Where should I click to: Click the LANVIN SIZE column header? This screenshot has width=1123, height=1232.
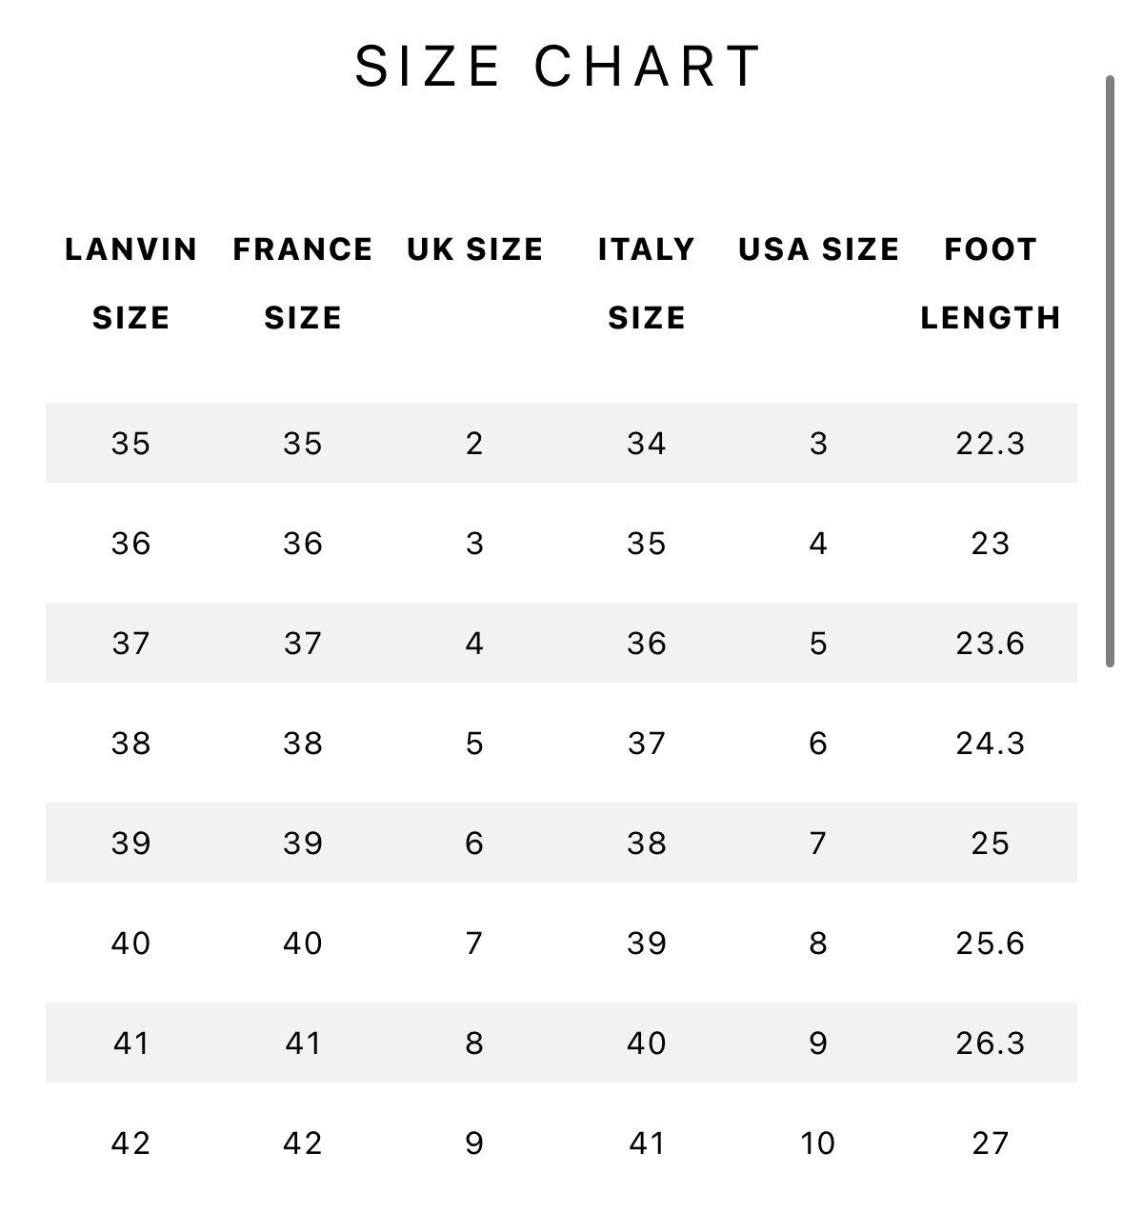point(131,284)
